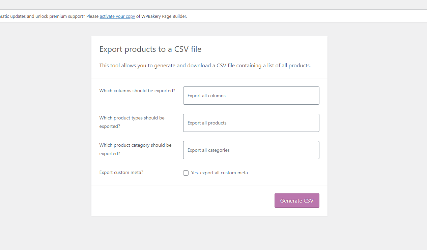The image size is (427, 250).
Task: Open the "Export all columns" selector
Action: click(x=251, y=96)
